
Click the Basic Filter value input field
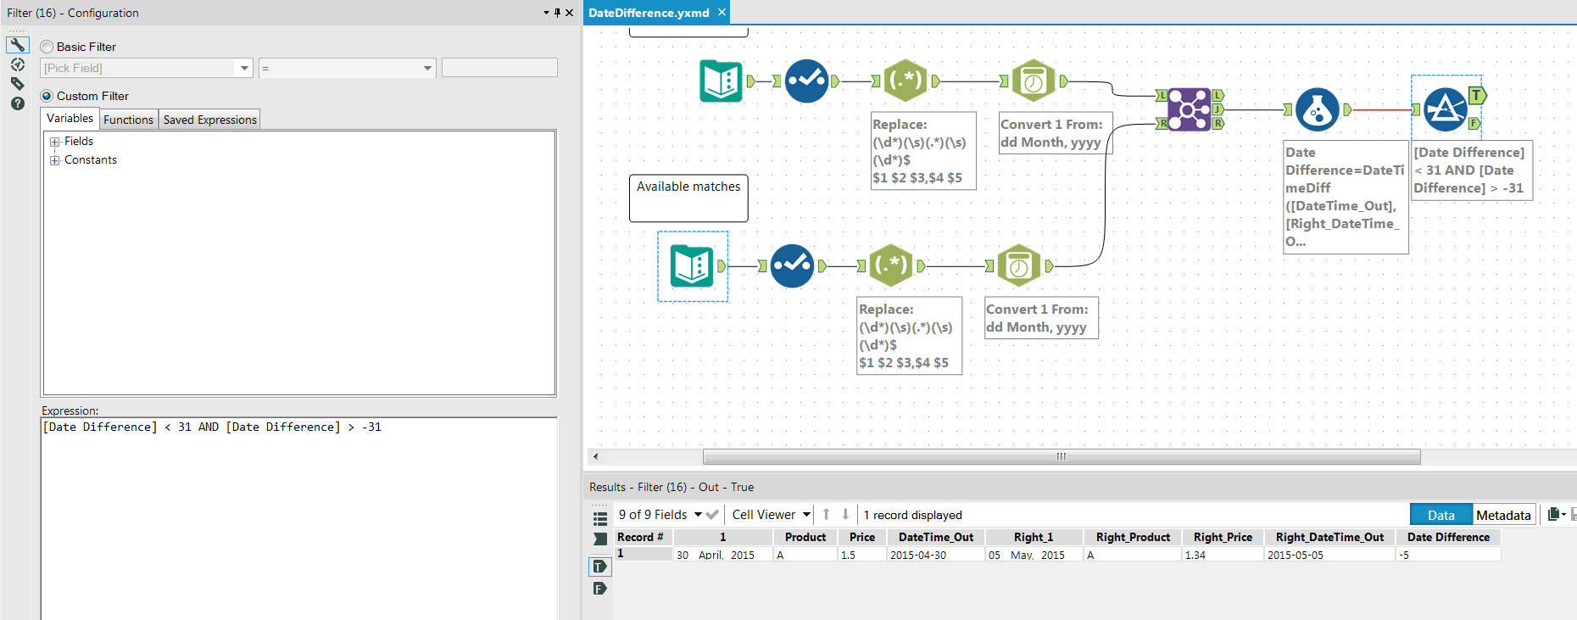499,68
